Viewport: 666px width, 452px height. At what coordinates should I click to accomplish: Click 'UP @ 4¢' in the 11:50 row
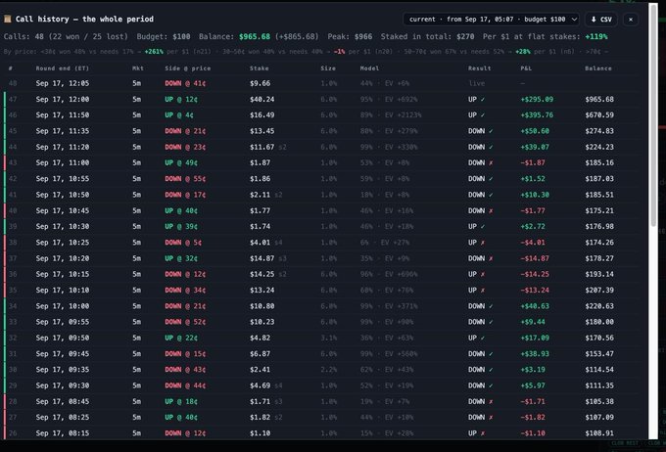coord(179,115)
